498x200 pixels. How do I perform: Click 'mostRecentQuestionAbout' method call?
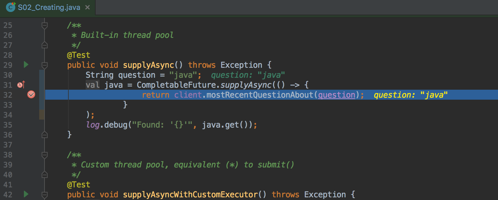tap(260, 95)
